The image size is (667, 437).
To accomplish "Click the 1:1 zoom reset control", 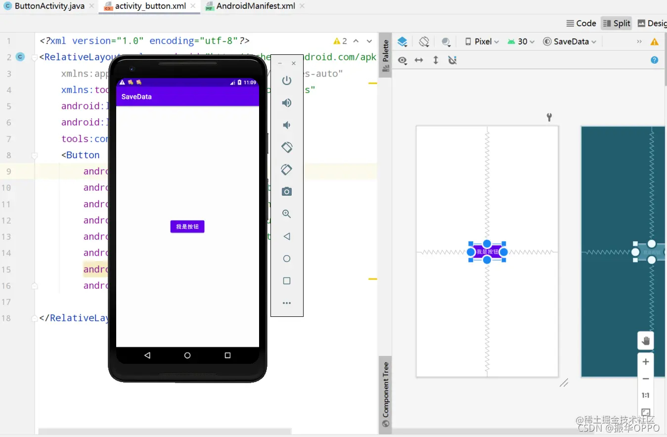I will [645, 395].
